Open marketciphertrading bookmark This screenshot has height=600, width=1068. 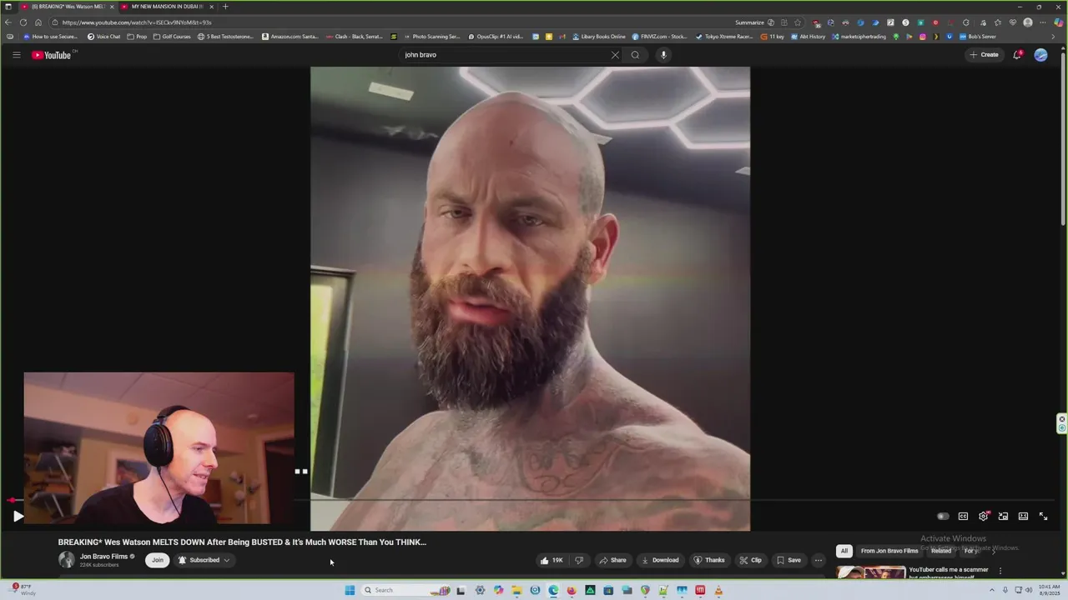pyautogui.click(x=859, y=37)
